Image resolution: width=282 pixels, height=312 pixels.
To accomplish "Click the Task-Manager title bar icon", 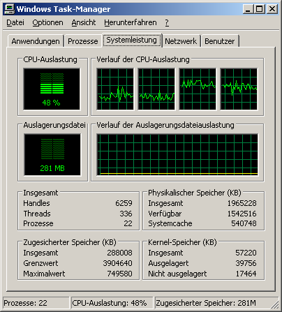I will [10, 9].
